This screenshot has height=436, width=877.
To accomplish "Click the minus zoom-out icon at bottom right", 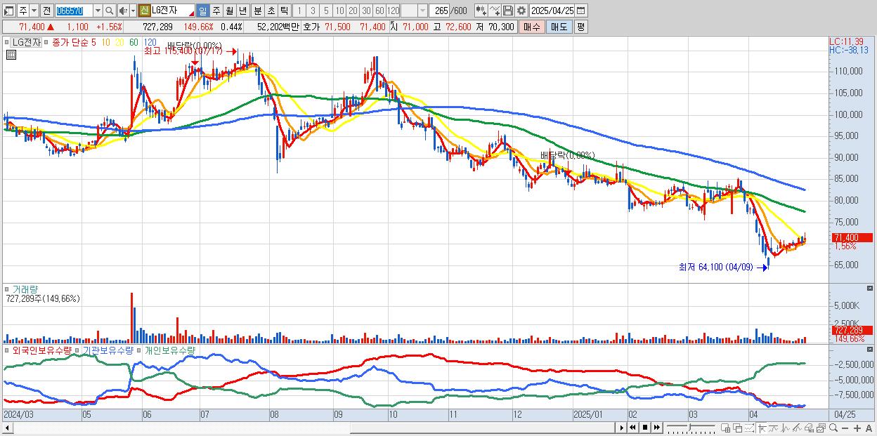I will [x=845, y=427].
